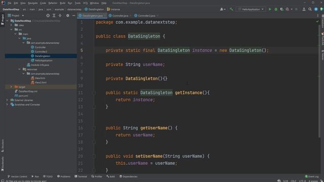Toggle the Project side stripe button
This screenshot has height=182, width=324.
(3, 20)
